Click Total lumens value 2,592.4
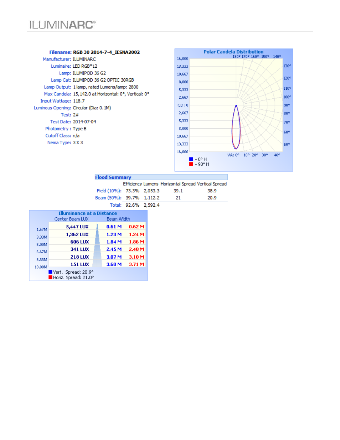 coord(151,205)
